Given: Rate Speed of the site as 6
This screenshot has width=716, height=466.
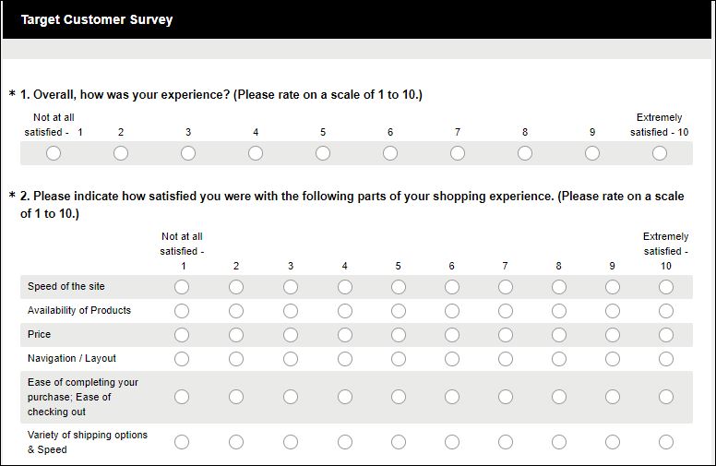Looking at the screenshot, I should coord(452,287).
